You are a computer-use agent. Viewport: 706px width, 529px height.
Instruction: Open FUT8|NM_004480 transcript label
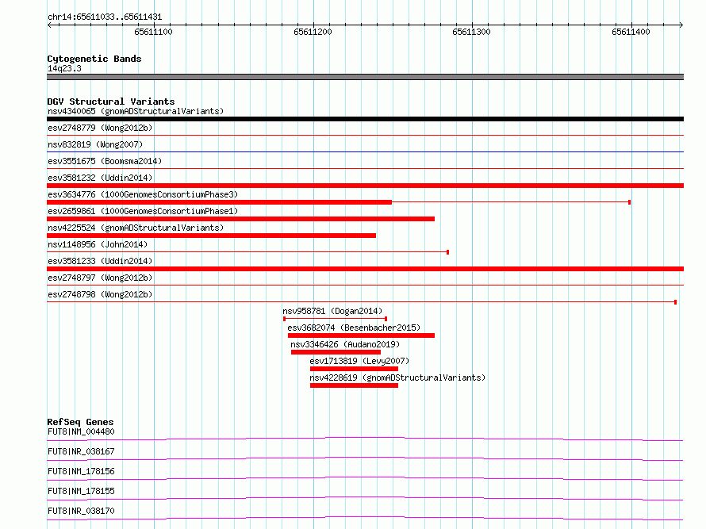81,431
